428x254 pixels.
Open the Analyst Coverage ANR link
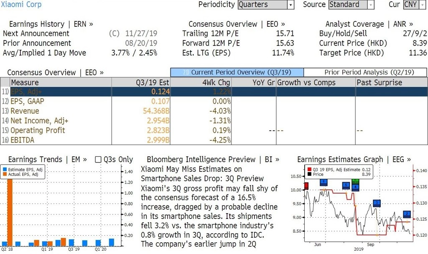369,24
